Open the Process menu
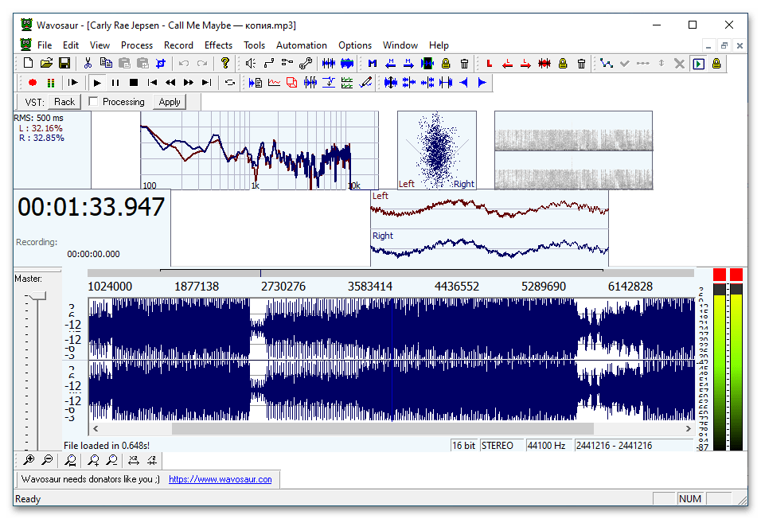 pyautogui.click(x=136, y=45)
